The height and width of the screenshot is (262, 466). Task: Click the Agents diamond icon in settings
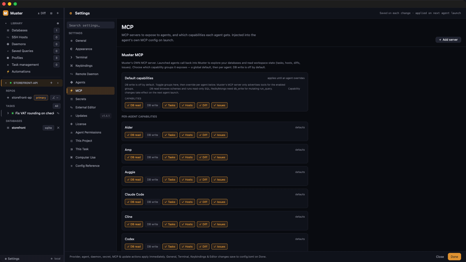(x=71, y=82)
